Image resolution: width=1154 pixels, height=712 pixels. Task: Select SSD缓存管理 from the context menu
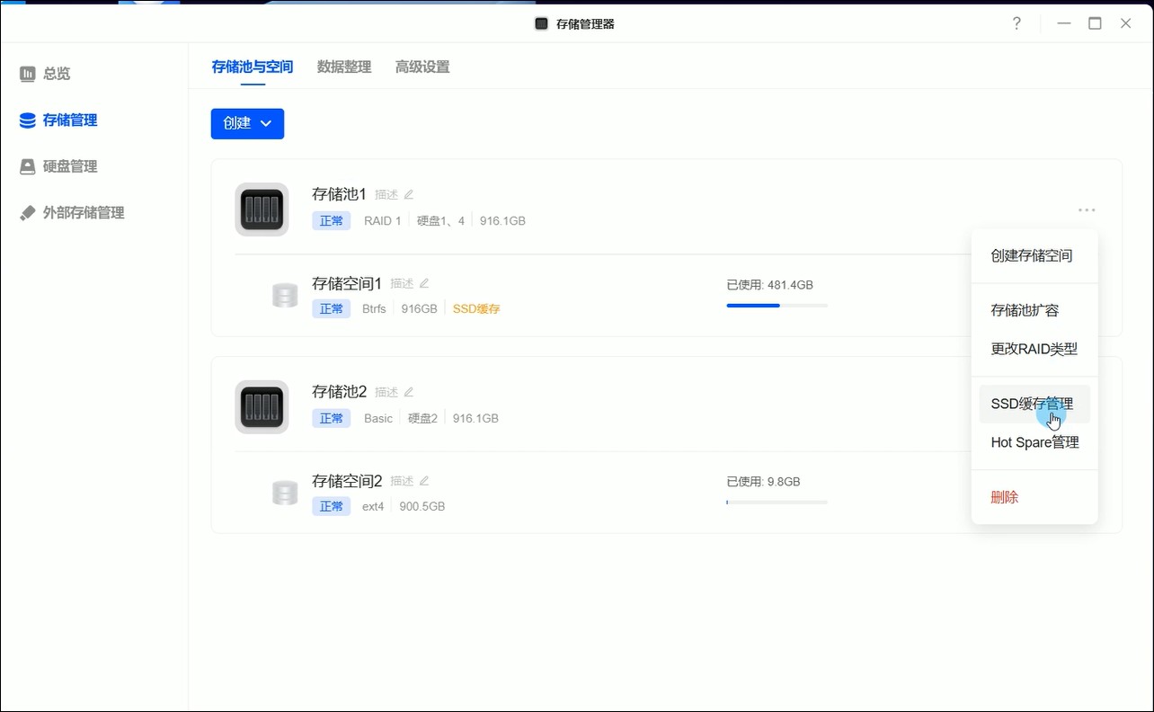point(1032,405)
